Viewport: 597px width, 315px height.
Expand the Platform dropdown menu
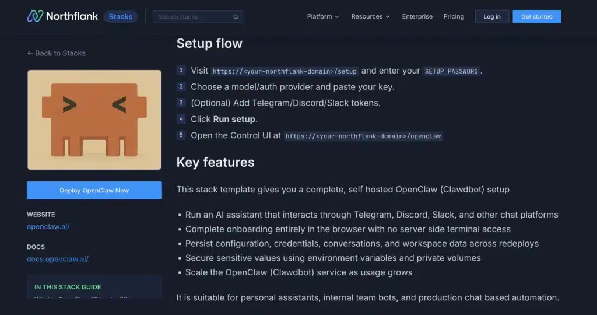click(x=322, y=17)
